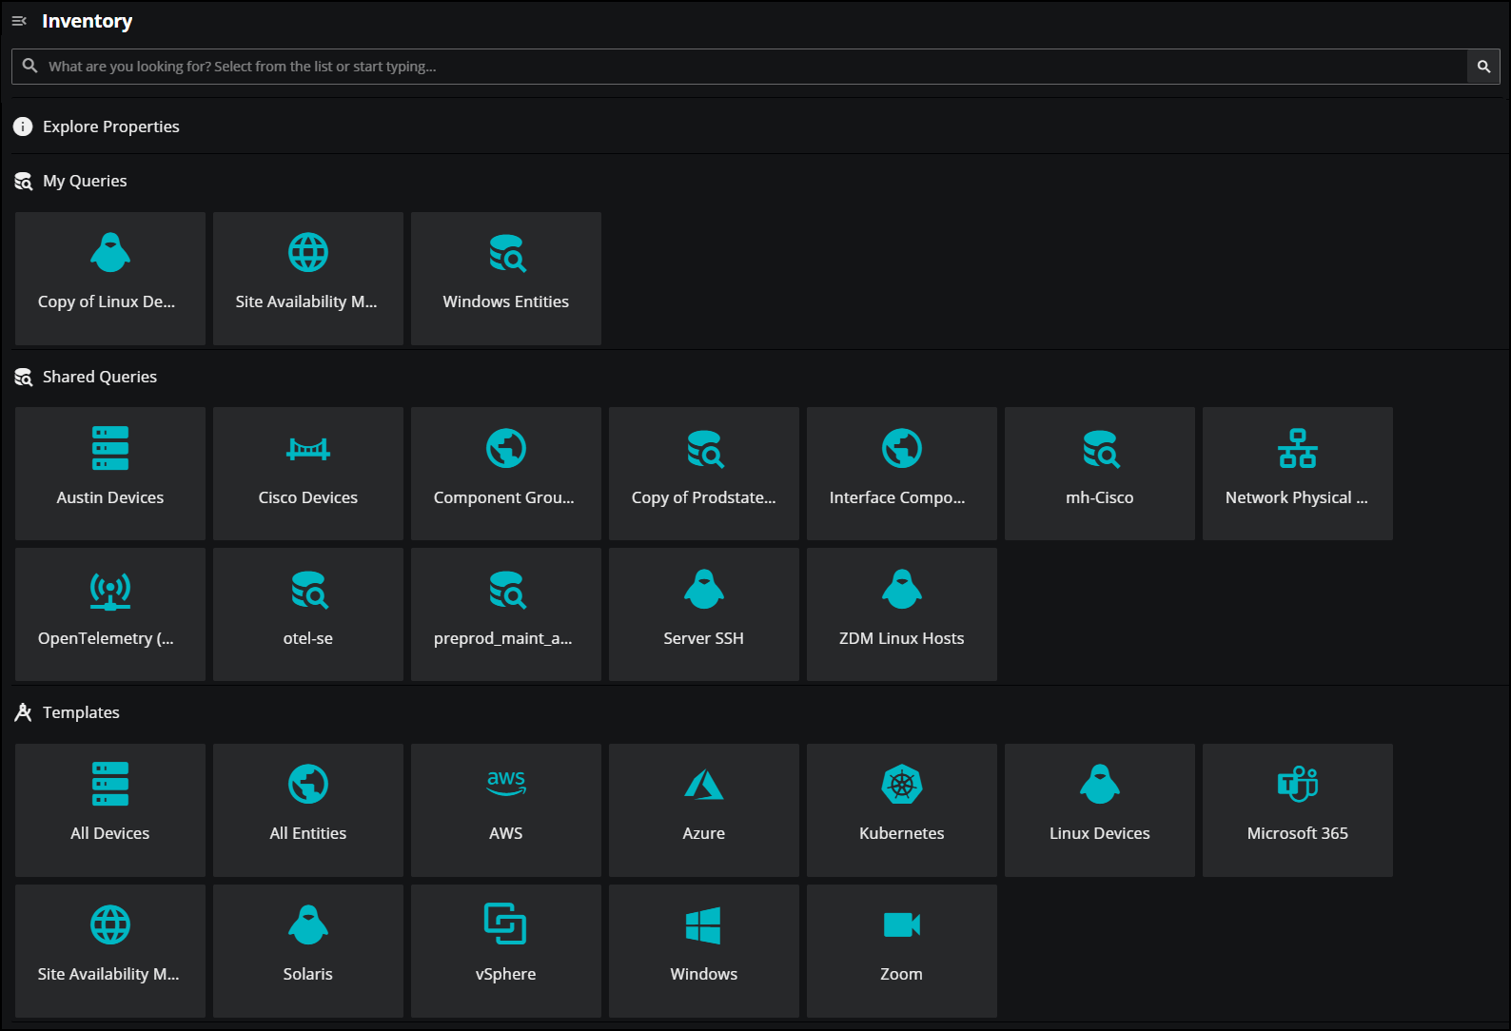Select the Zoom template
1511x1031 pixels.
(902, 951)
